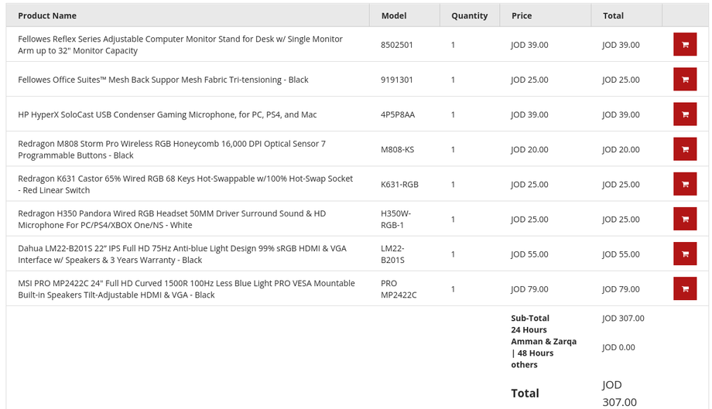This screenshot has width=712, height=409.
Task: Click cart icon for Fellowes Mesh Back Support
Action: pos(685,80)
